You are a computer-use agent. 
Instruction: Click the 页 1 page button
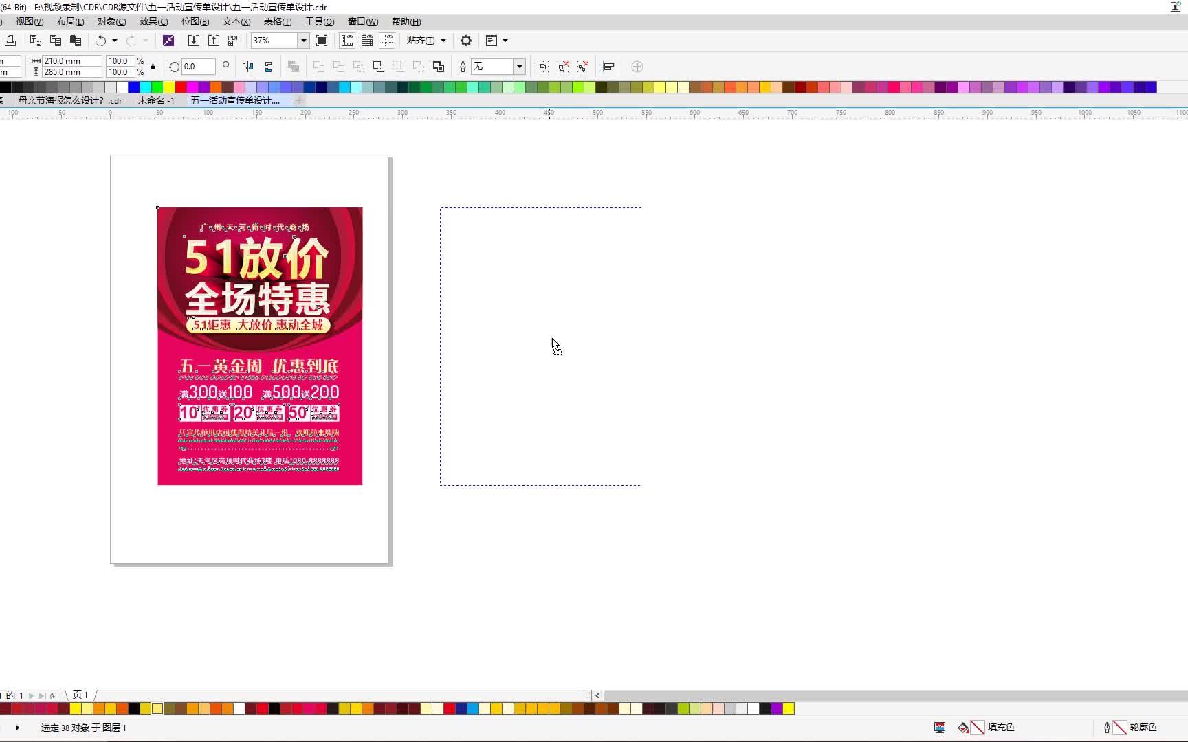pos(80,695)
